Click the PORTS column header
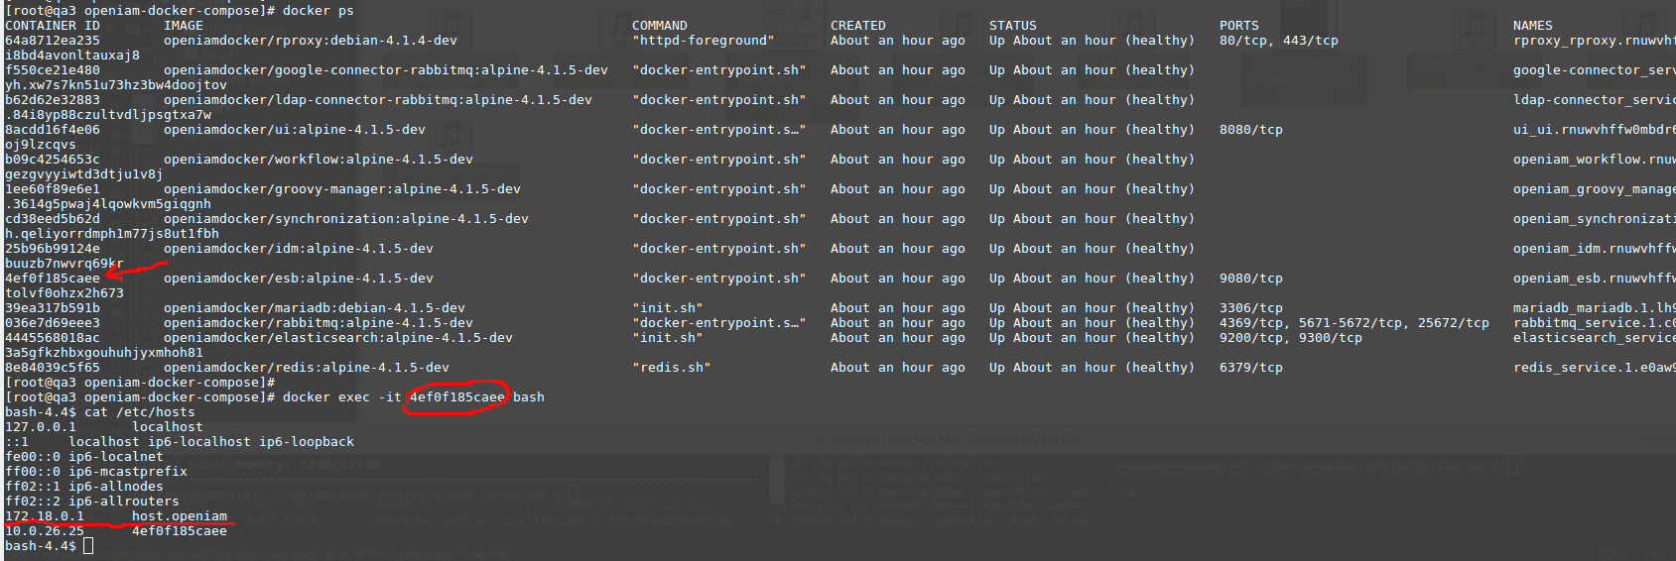Image resolution: width=1676 pixels, height=561 pixels. (1238, 26)
